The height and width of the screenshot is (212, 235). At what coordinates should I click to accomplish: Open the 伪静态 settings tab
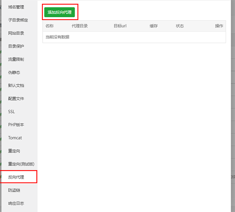14,72
